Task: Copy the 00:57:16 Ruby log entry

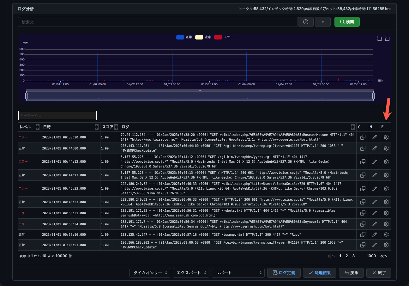Action: tap(363, 234)
